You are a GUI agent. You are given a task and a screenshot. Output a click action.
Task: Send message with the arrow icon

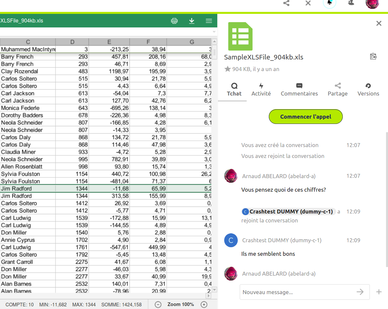360,292
